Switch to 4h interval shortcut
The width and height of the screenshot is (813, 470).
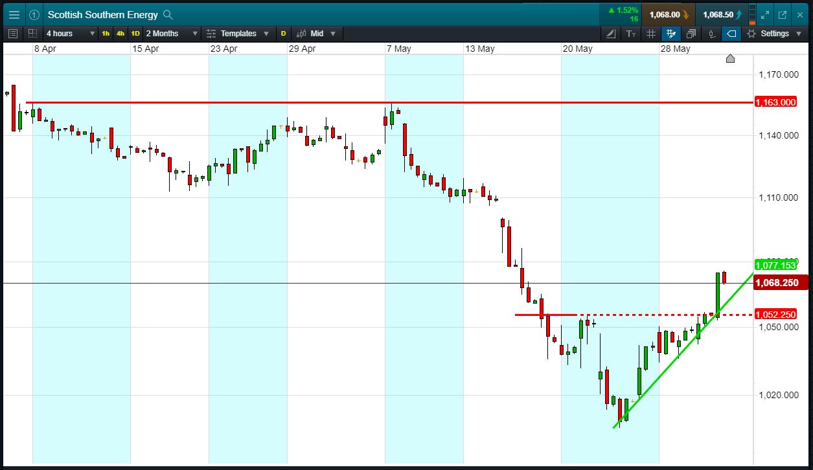pyautogui.click(x=120, y=34)
